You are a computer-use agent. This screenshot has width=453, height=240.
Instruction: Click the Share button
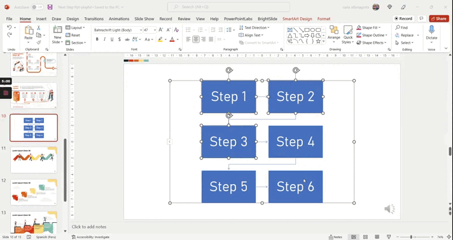[x=439, y=18]
